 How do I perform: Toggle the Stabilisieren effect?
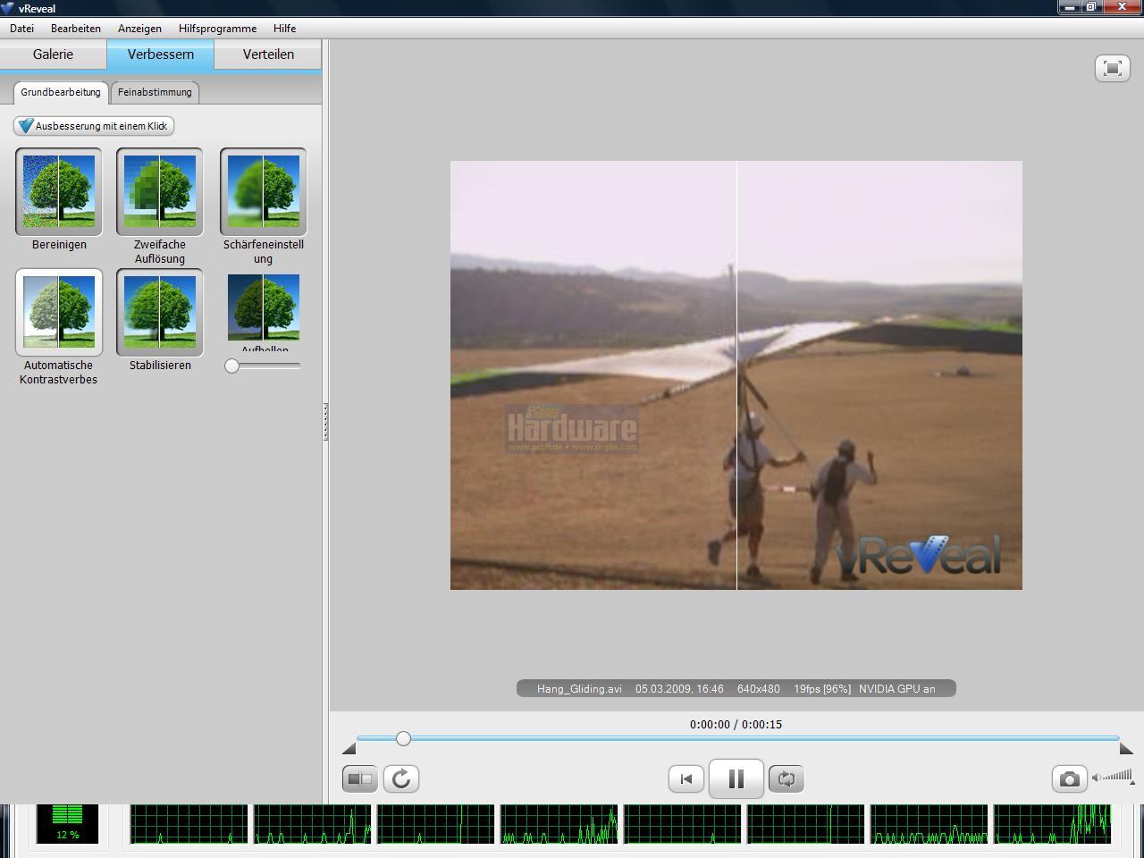160,312
